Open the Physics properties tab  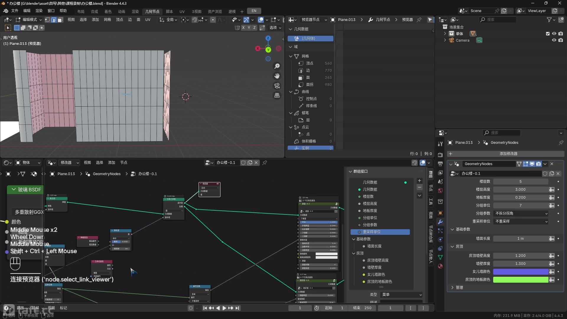(440, 240)
